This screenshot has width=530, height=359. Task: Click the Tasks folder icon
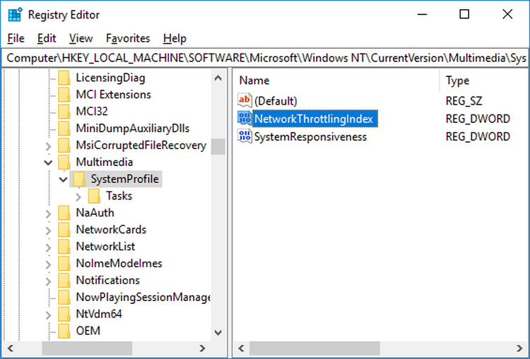point(94,196)
